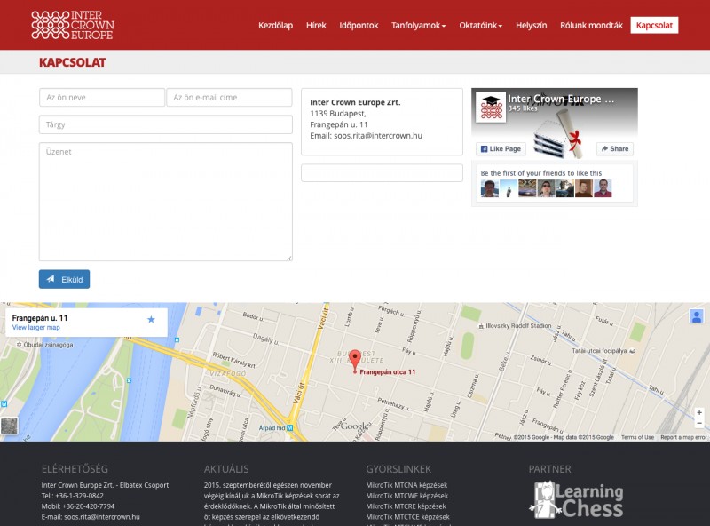
Task: Switch to satellite view thumbnail on map
Action: [x=9, y=426]
